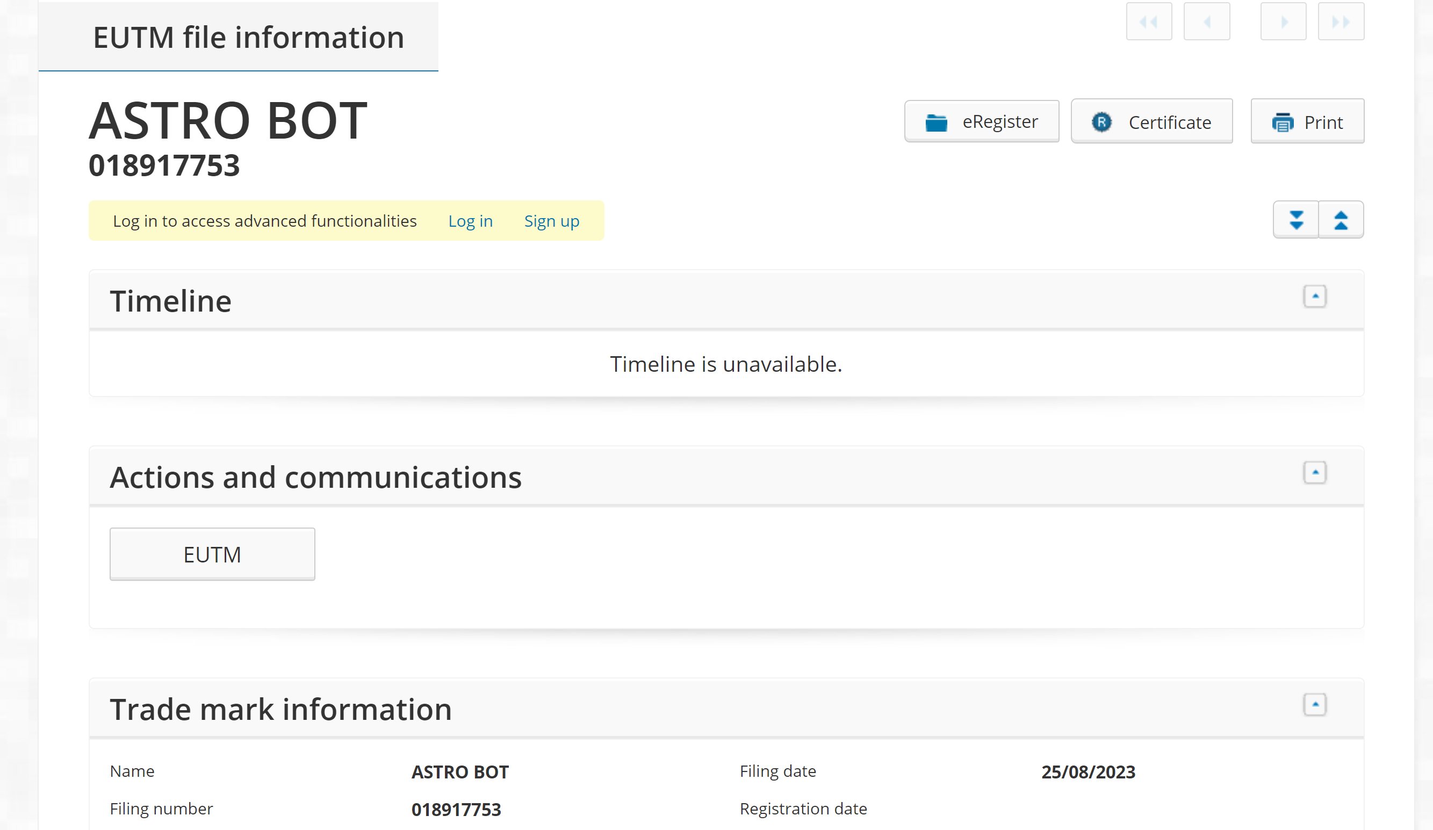1433x830 pixels.
Task: Click the Timeline section heading
Action: pos(171,301)
